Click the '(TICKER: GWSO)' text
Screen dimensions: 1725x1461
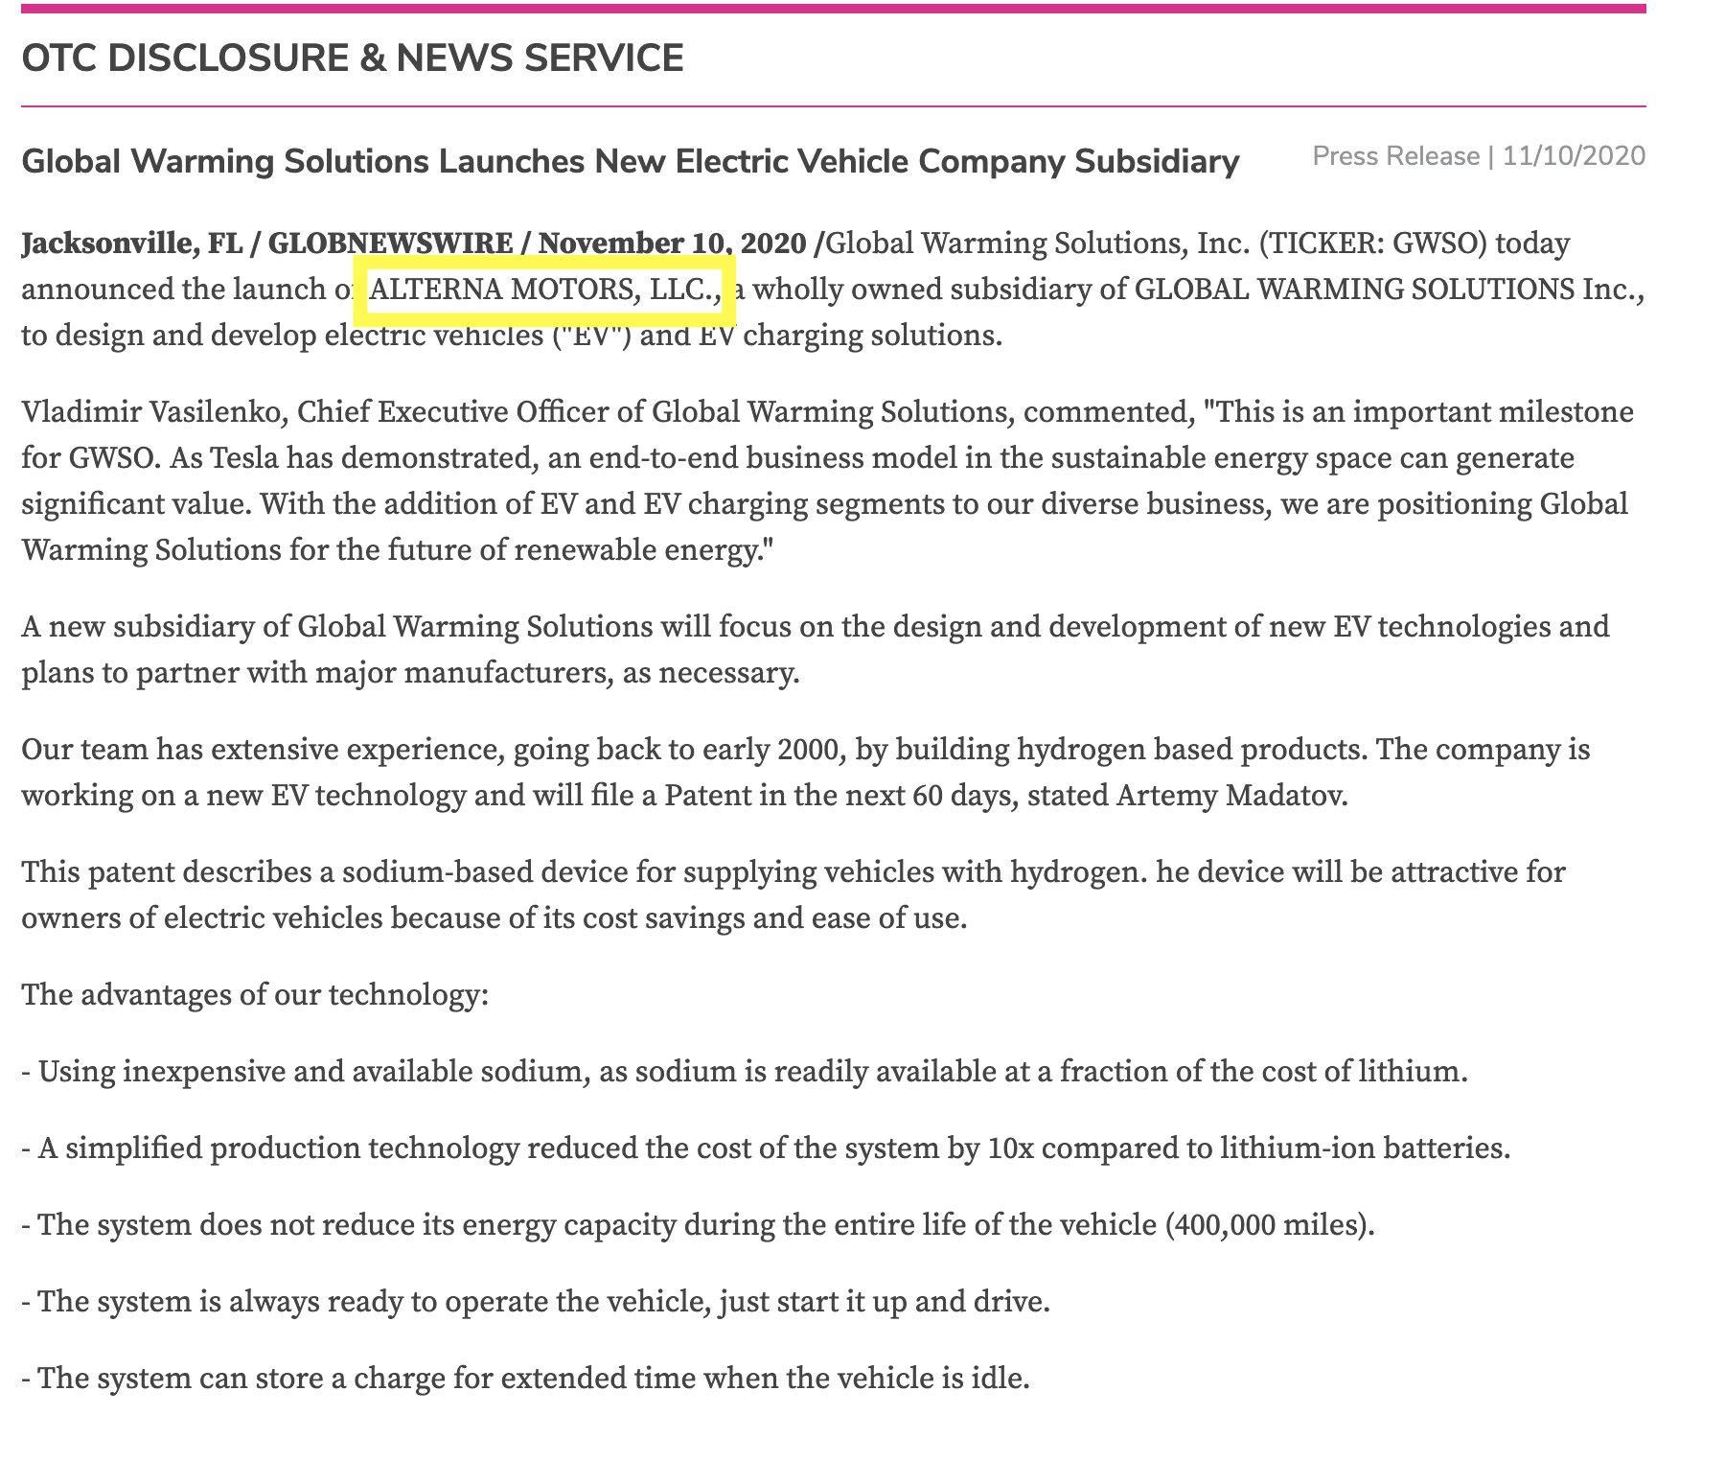pyautogui.click(x=1373, y=243)
